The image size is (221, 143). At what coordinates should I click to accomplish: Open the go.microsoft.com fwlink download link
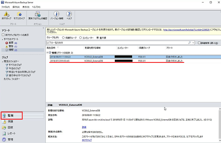(x=186, y=30)
